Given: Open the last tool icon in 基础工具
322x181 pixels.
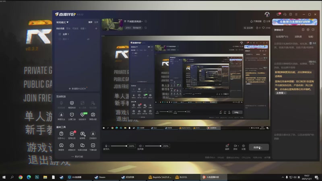Looking at the screenshot, I should pyautogui.click(x=93, y=145).
